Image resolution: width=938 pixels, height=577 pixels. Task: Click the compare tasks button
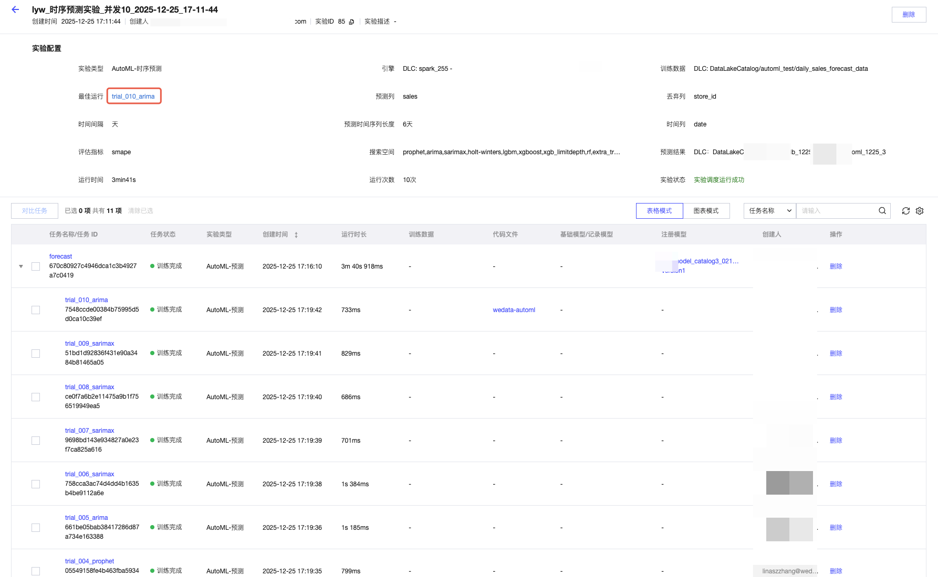[x=35, y=211]
